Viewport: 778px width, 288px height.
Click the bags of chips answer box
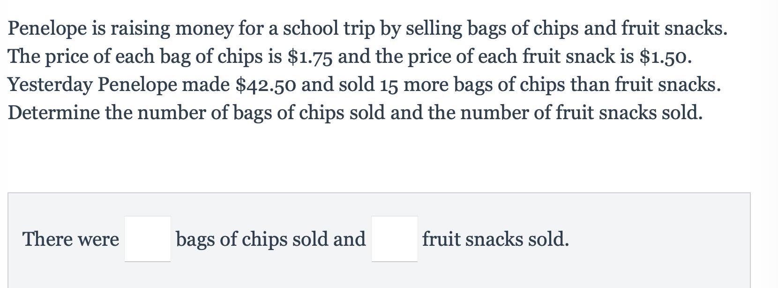click(148, 239)
